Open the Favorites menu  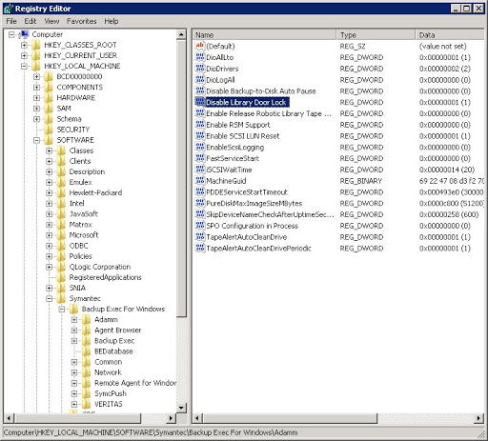click(x=82, y=21)
